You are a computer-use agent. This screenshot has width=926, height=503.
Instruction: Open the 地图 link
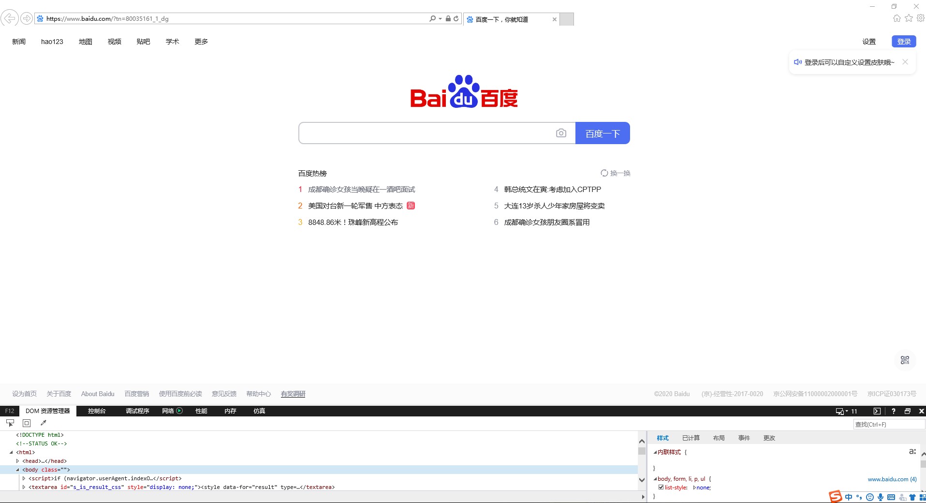click(86, 42)
